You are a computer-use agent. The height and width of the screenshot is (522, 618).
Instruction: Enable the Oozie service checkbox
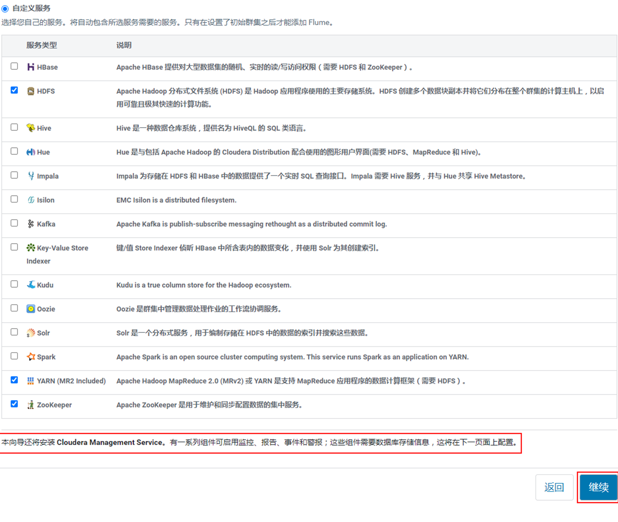[14, 308]
